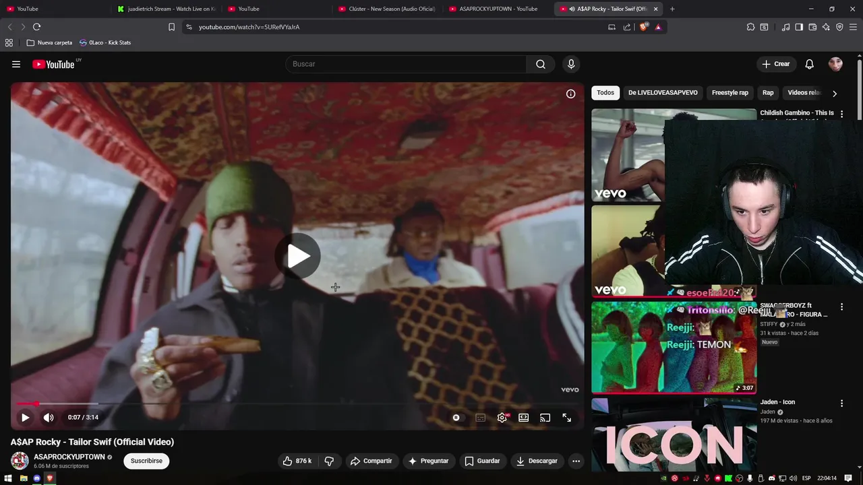The width and height of the screenshot is (863, 485).
Task: Go to the YouTube home logo
Action: point(53,64)
